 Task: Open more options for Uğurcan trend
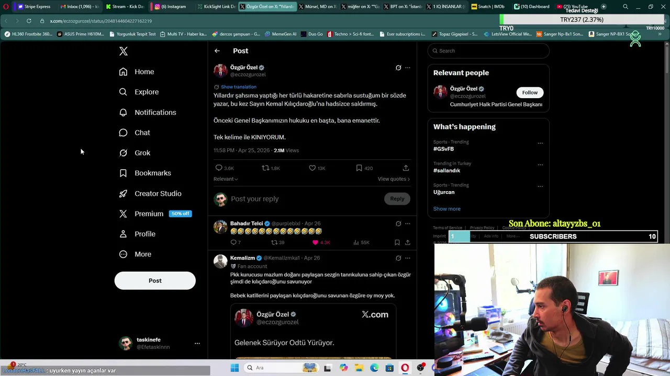tap(540, 186)
